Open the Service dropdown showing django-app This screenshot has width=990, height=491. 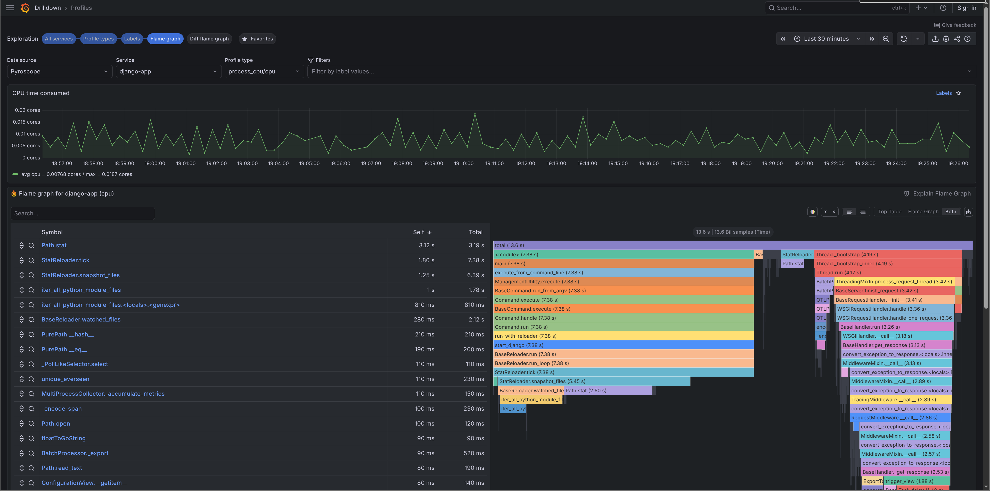click(x=168, y=71)
